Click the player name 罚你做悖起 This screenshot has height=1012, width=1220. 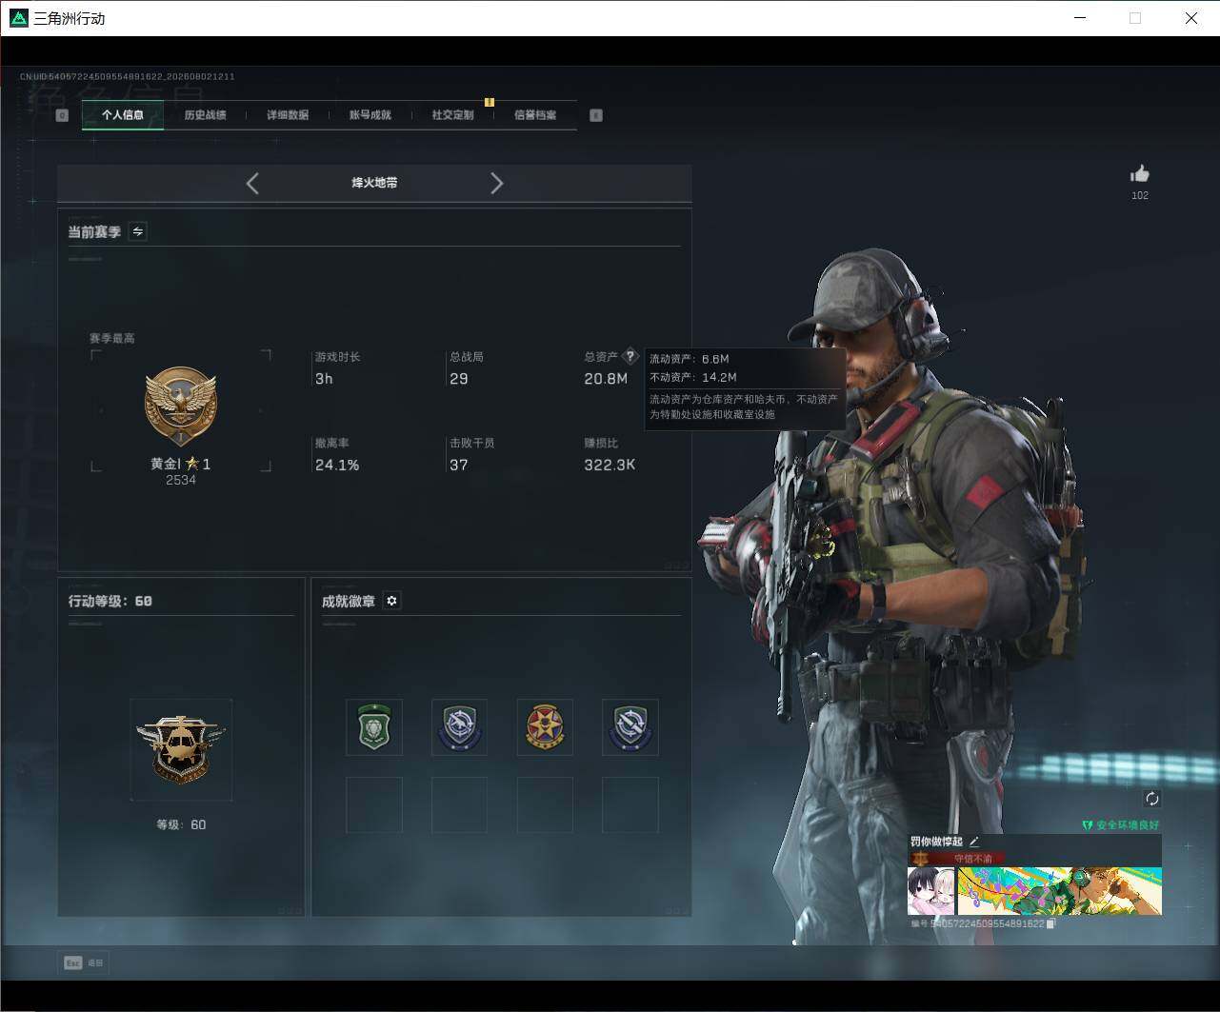[936, 842]
